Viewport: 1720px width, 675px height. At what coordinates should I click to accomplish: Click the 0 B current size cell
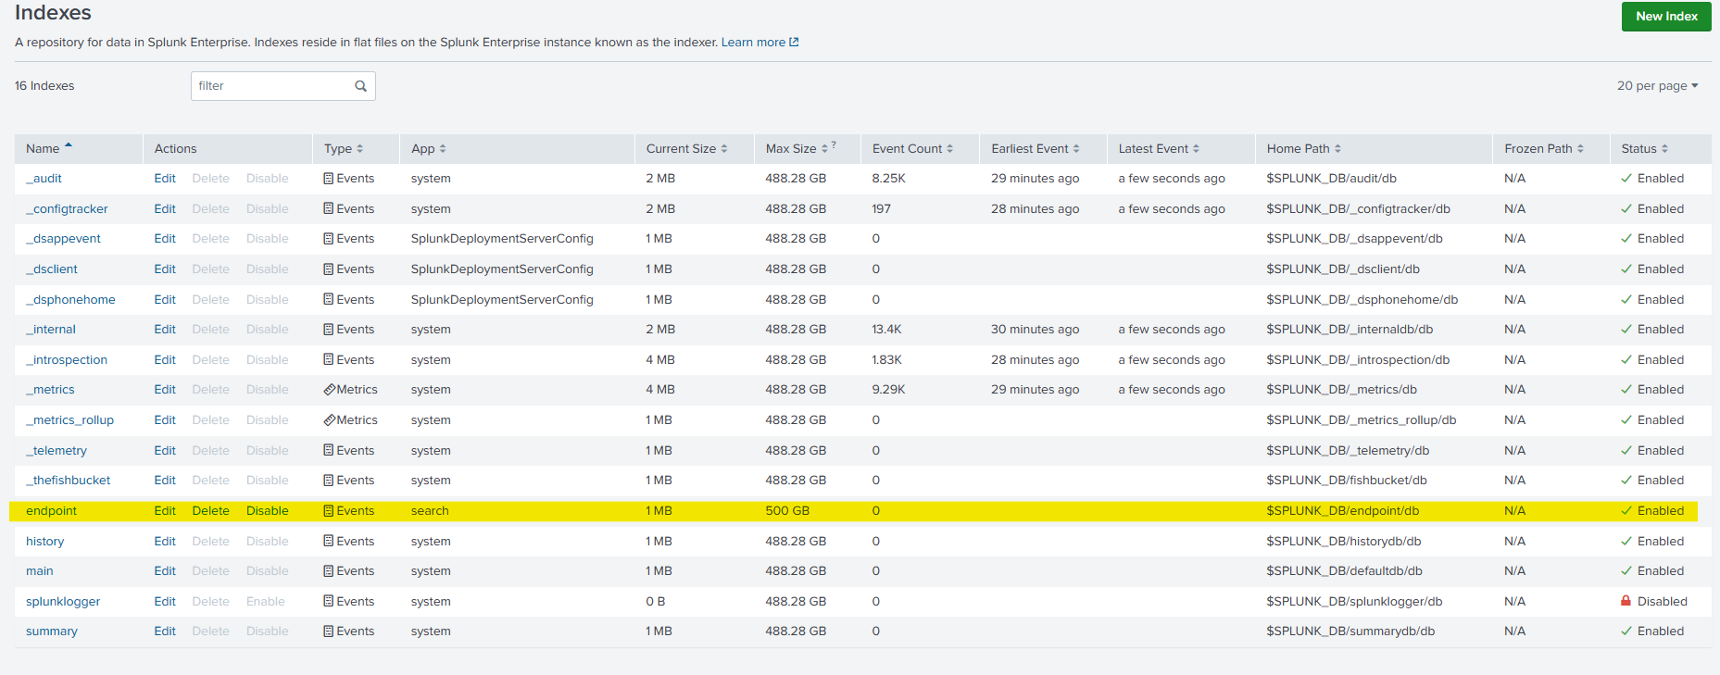click(x=656, y=602)
